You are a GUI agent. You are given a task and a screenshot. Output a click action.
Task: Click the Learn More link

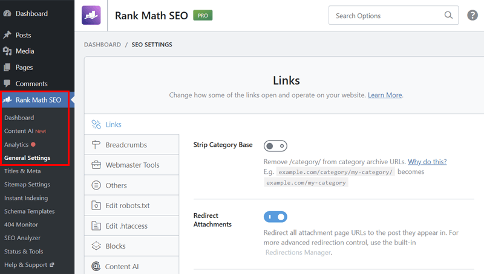click(x=385, y=95)
